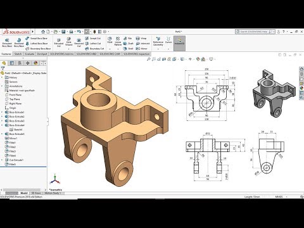Start the Extruded Cut tool
Screen dimensions: 304x228
pos(59,42)
